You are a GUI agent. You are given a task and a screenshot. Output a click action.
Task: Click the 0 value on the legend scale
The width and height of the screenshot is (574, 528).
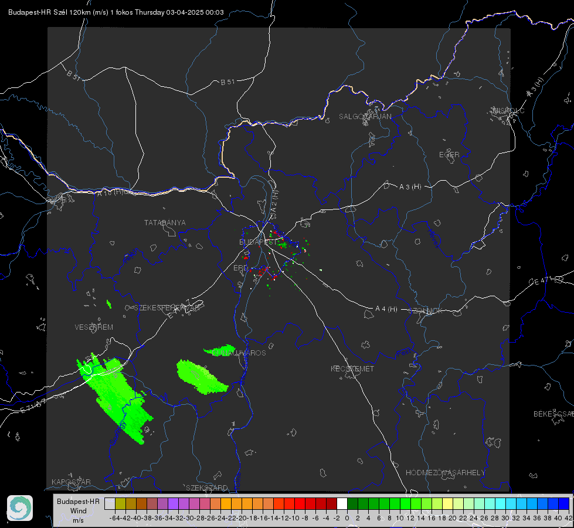pos(348,518)
